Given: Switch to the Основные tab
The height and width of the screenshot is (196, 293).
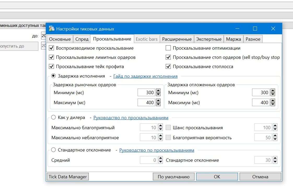Looking at the screenshot, I should point(60,39).
